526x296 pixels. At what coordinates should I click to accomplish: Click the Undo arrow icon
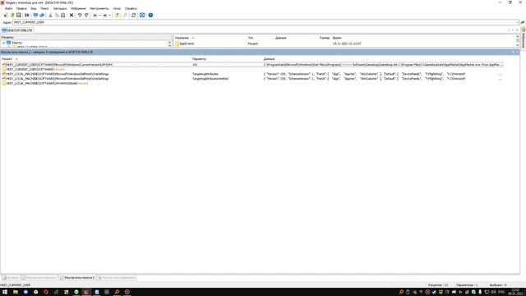[80, 15]
